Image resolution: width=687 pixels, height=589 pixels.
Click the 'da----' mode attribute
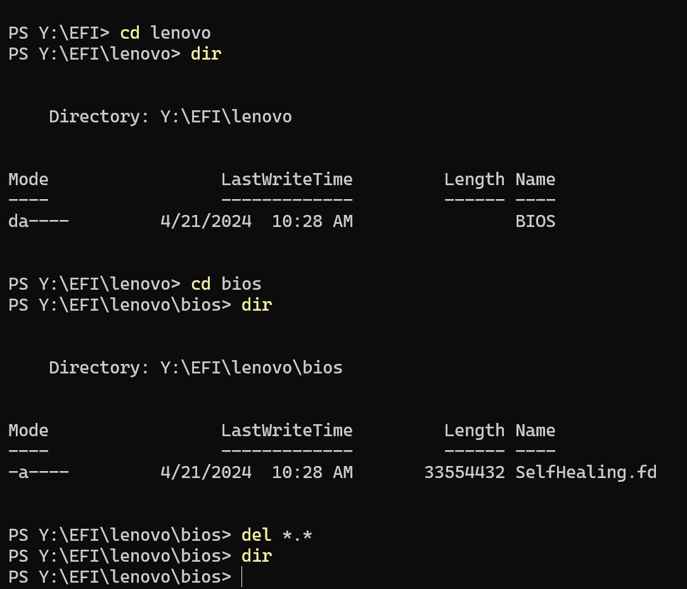38,221
